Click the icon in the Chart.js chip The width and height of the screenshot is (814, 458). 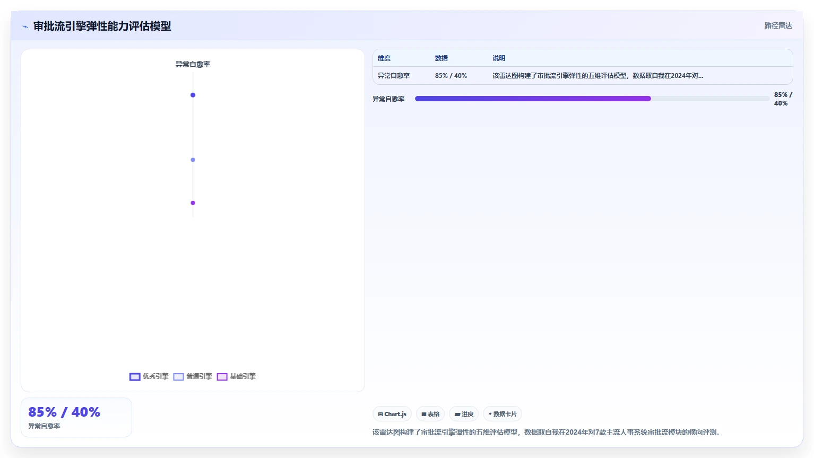click(x=380, y=415)
